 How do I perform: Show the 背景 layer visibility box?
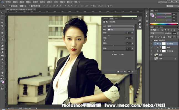(152, 59)
